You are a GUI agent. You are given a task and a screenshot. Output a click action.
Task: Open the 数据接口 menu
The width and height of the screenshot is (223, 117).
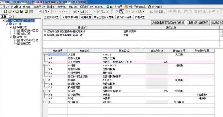[16, 7]
